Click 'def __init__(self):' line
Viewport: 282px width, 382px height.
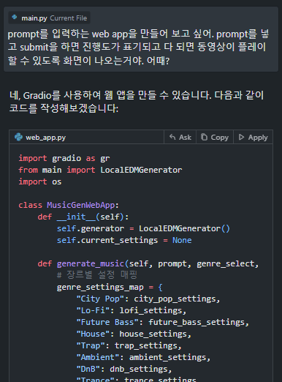pos(83,217)
